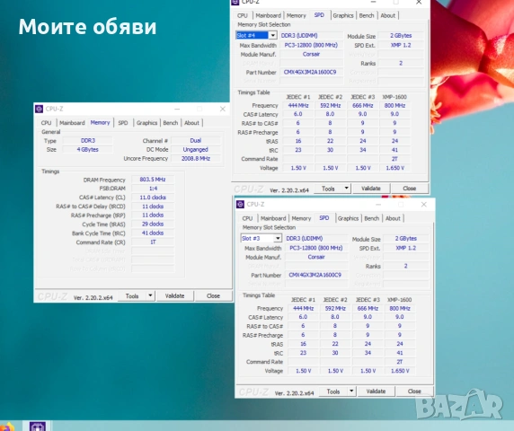Click Validate in Slot #3 window
Screen dimensions: 514x431
[376, 391]
